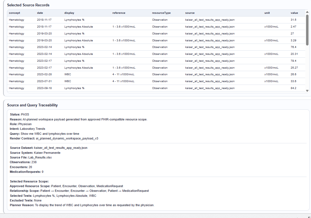Click the Role: Physician line

point(21,124)
